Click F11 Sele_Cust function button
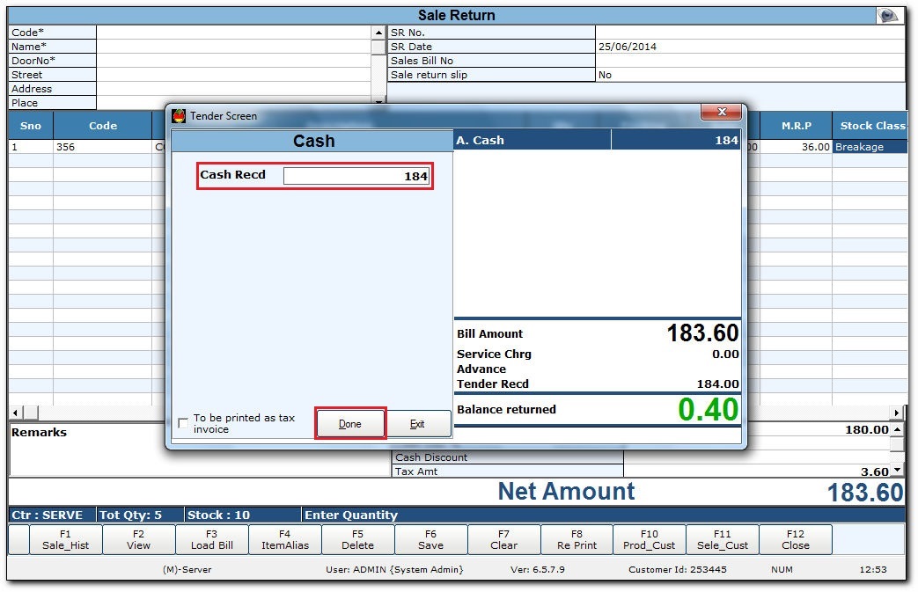The height and width of the screenshot is (592, 918). coord(723,539)
